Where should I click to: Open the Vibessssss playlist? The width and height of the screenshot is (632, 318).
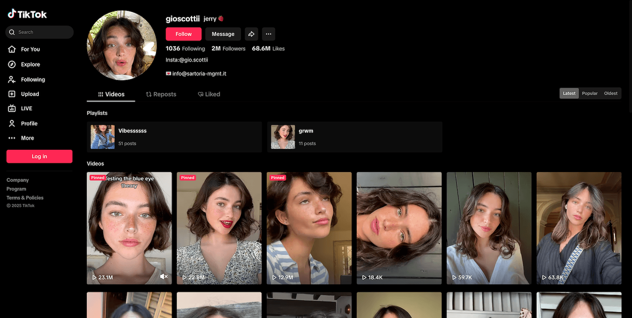174,137
